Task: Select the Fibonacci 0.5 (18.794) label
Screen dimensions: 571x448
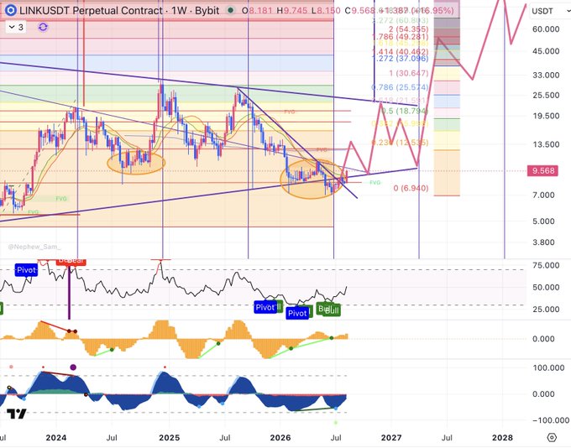Action: [x=405, y=111]
